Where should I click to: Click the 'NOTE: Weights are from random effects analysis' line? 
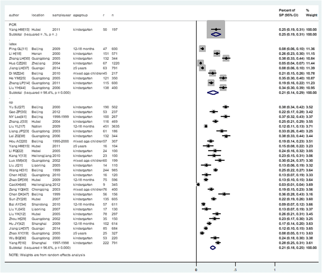coord(47,255)
